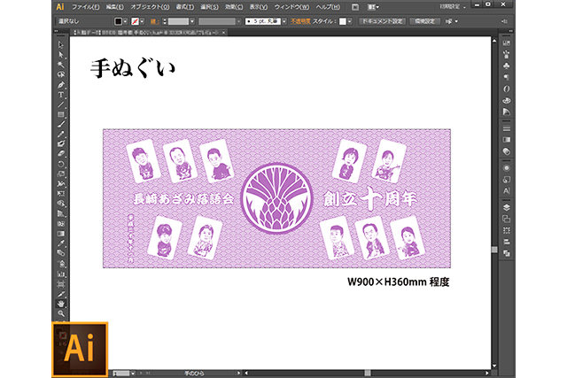Select the Hand tool
567x378 pixels.
[60, 303]
